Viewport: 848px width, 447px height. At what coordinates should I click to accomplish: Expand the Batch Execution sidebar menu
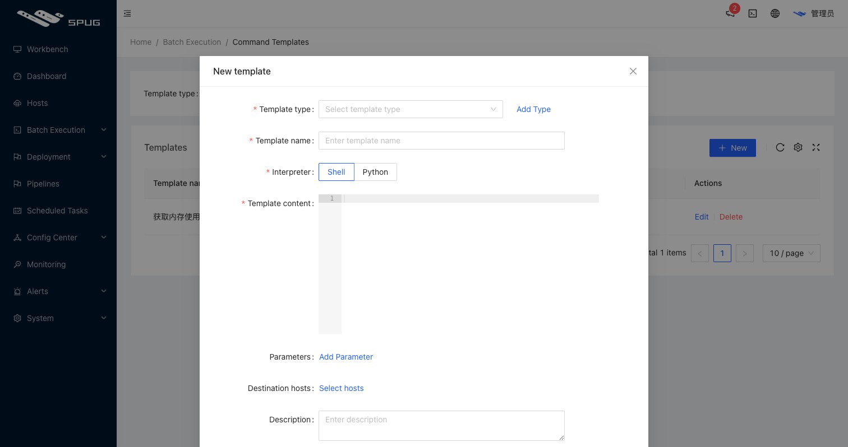[58, 130]
